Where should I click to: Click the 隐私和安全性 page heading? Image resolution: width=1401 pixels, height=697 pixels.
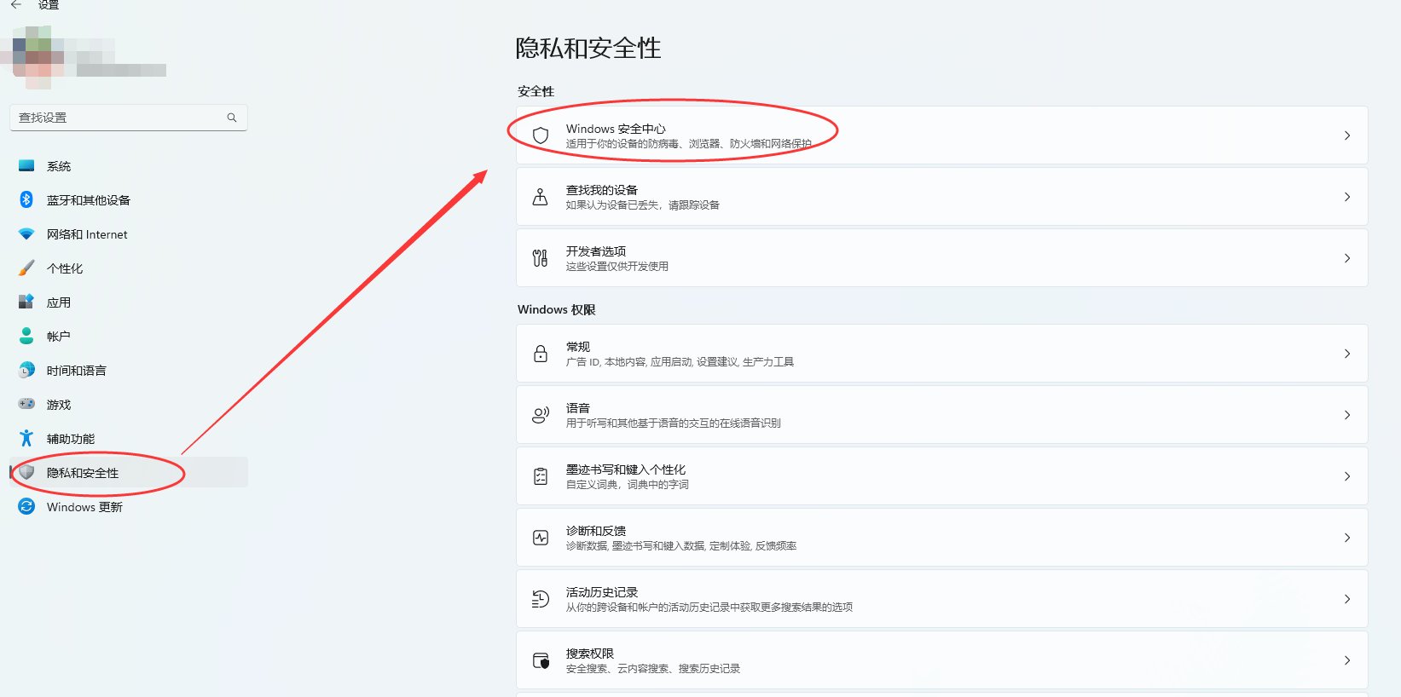(588, 49)
